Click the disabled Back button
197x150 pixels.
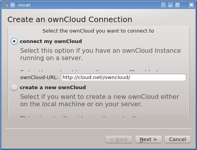[119, 139]
